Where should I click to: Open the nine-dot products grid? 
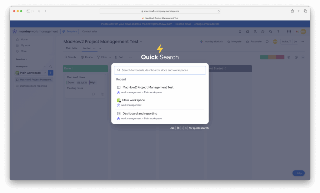click(x=289, y=31)
